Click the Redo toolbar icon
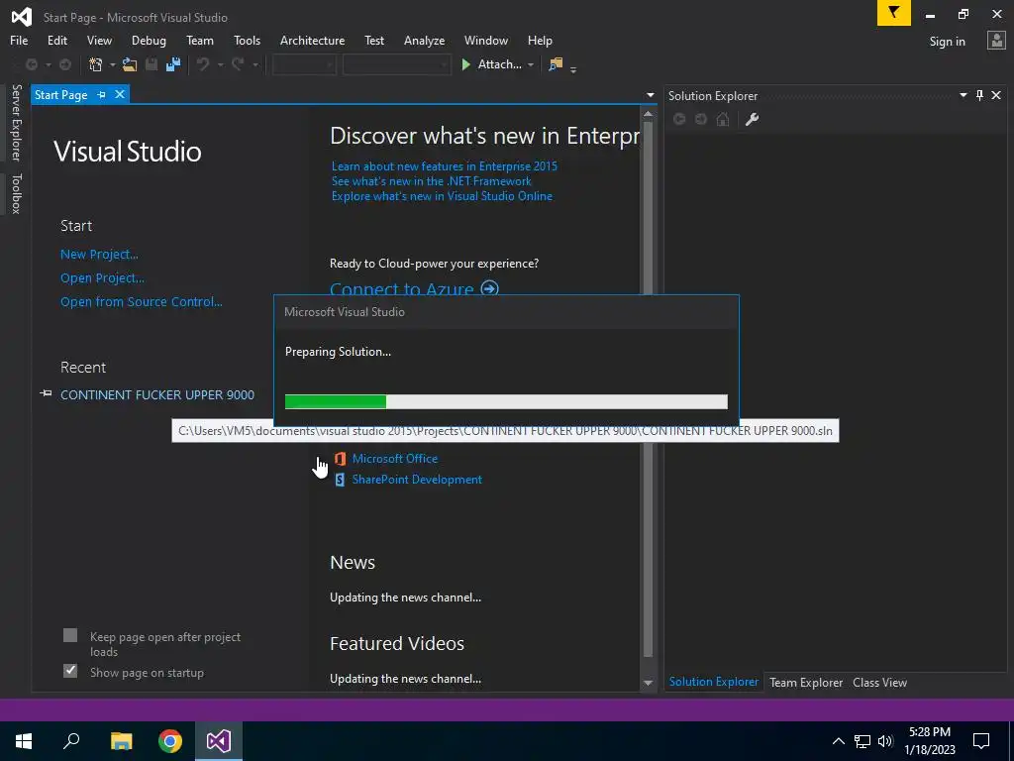This screenshot has height=761, width=1014. (238, 64)
